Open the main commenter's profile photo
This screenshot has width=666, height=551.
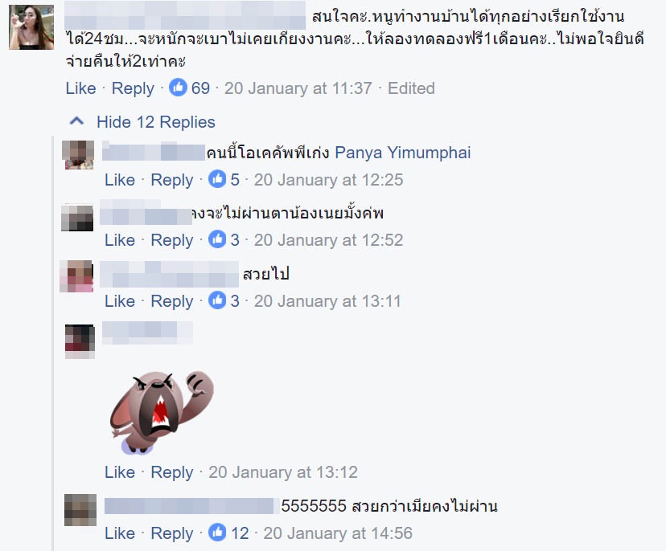[31, 27]
